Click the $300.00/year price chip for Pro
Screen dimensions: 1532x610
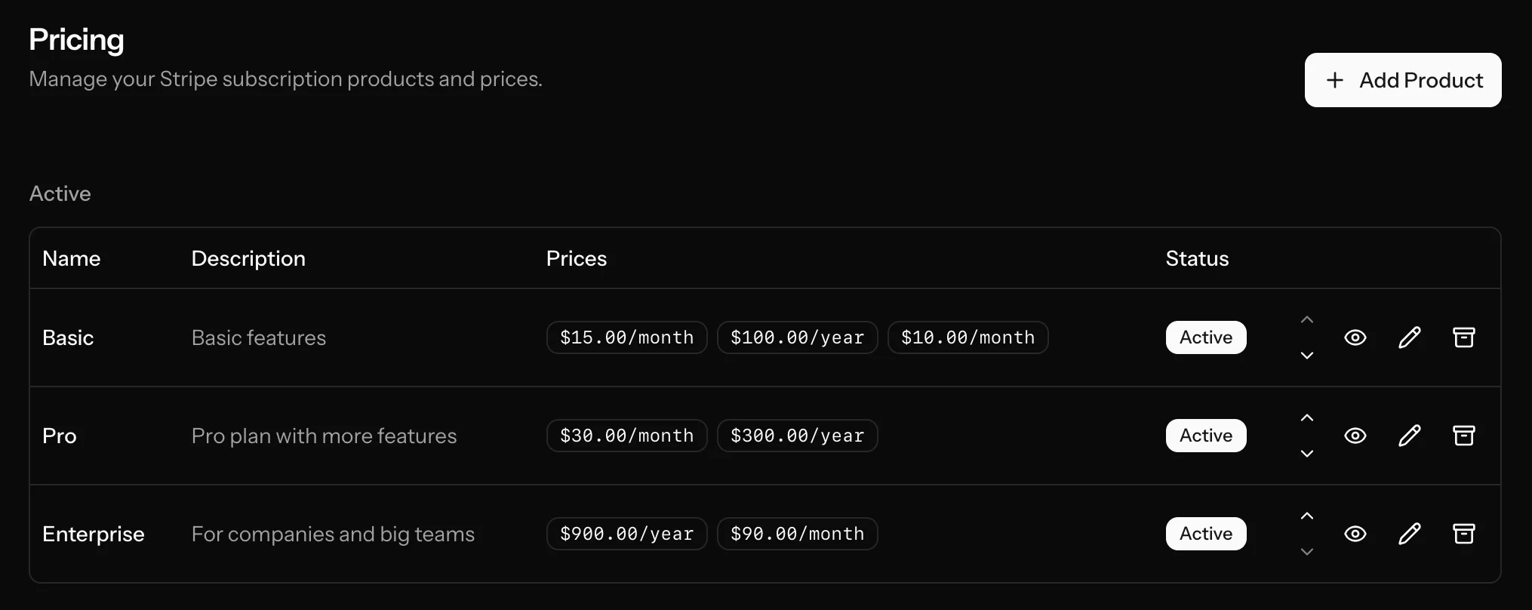[x=797, y=436]
